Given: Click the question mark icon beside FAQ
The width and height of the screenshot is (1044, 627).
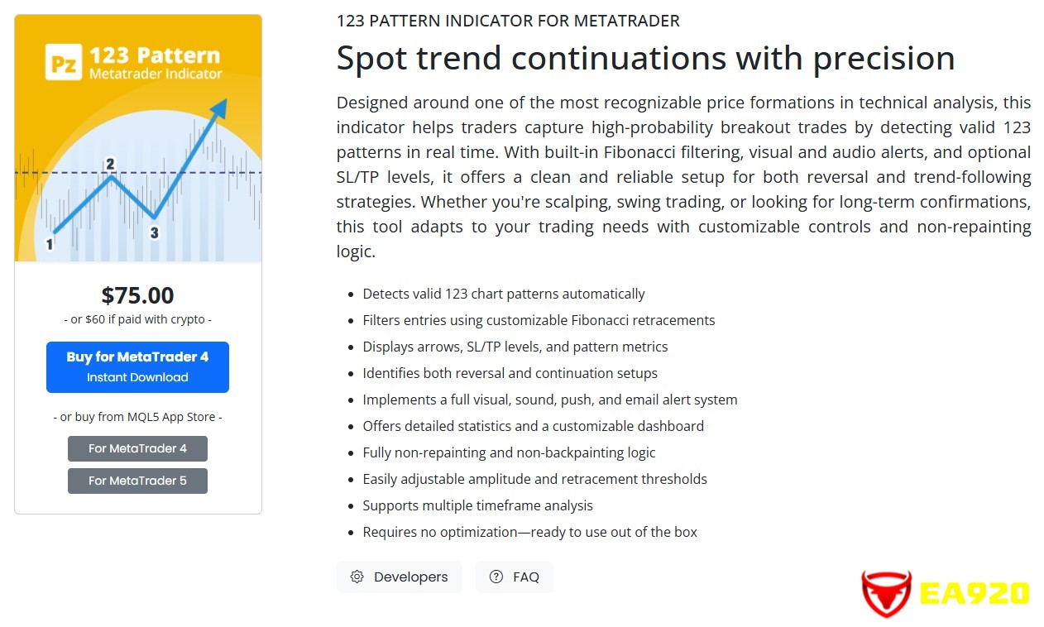Looking at the screenshot, I should [496, 577].
